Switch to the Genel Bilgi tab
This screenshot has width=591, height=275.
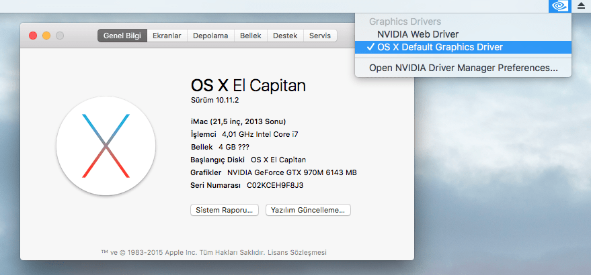122,36
